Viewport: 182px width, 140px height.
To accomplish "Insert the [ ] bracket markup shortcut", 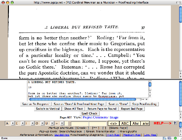I will [104, 128].
